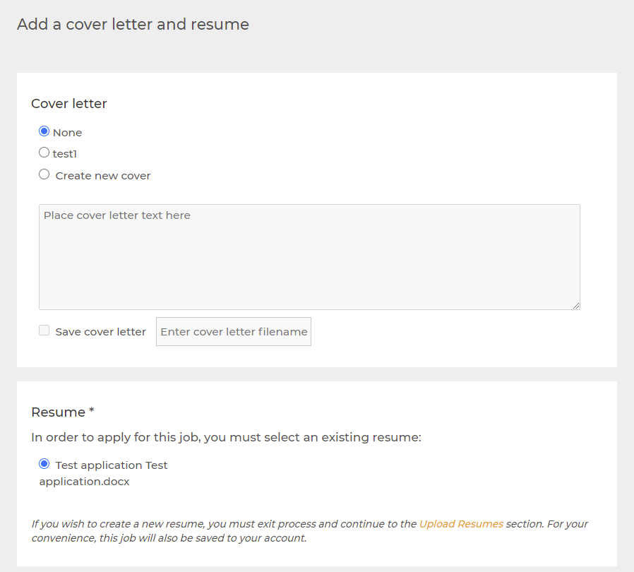Click the "Add a cover letter and resume" heading
The image size is (634, 572).
133,25
